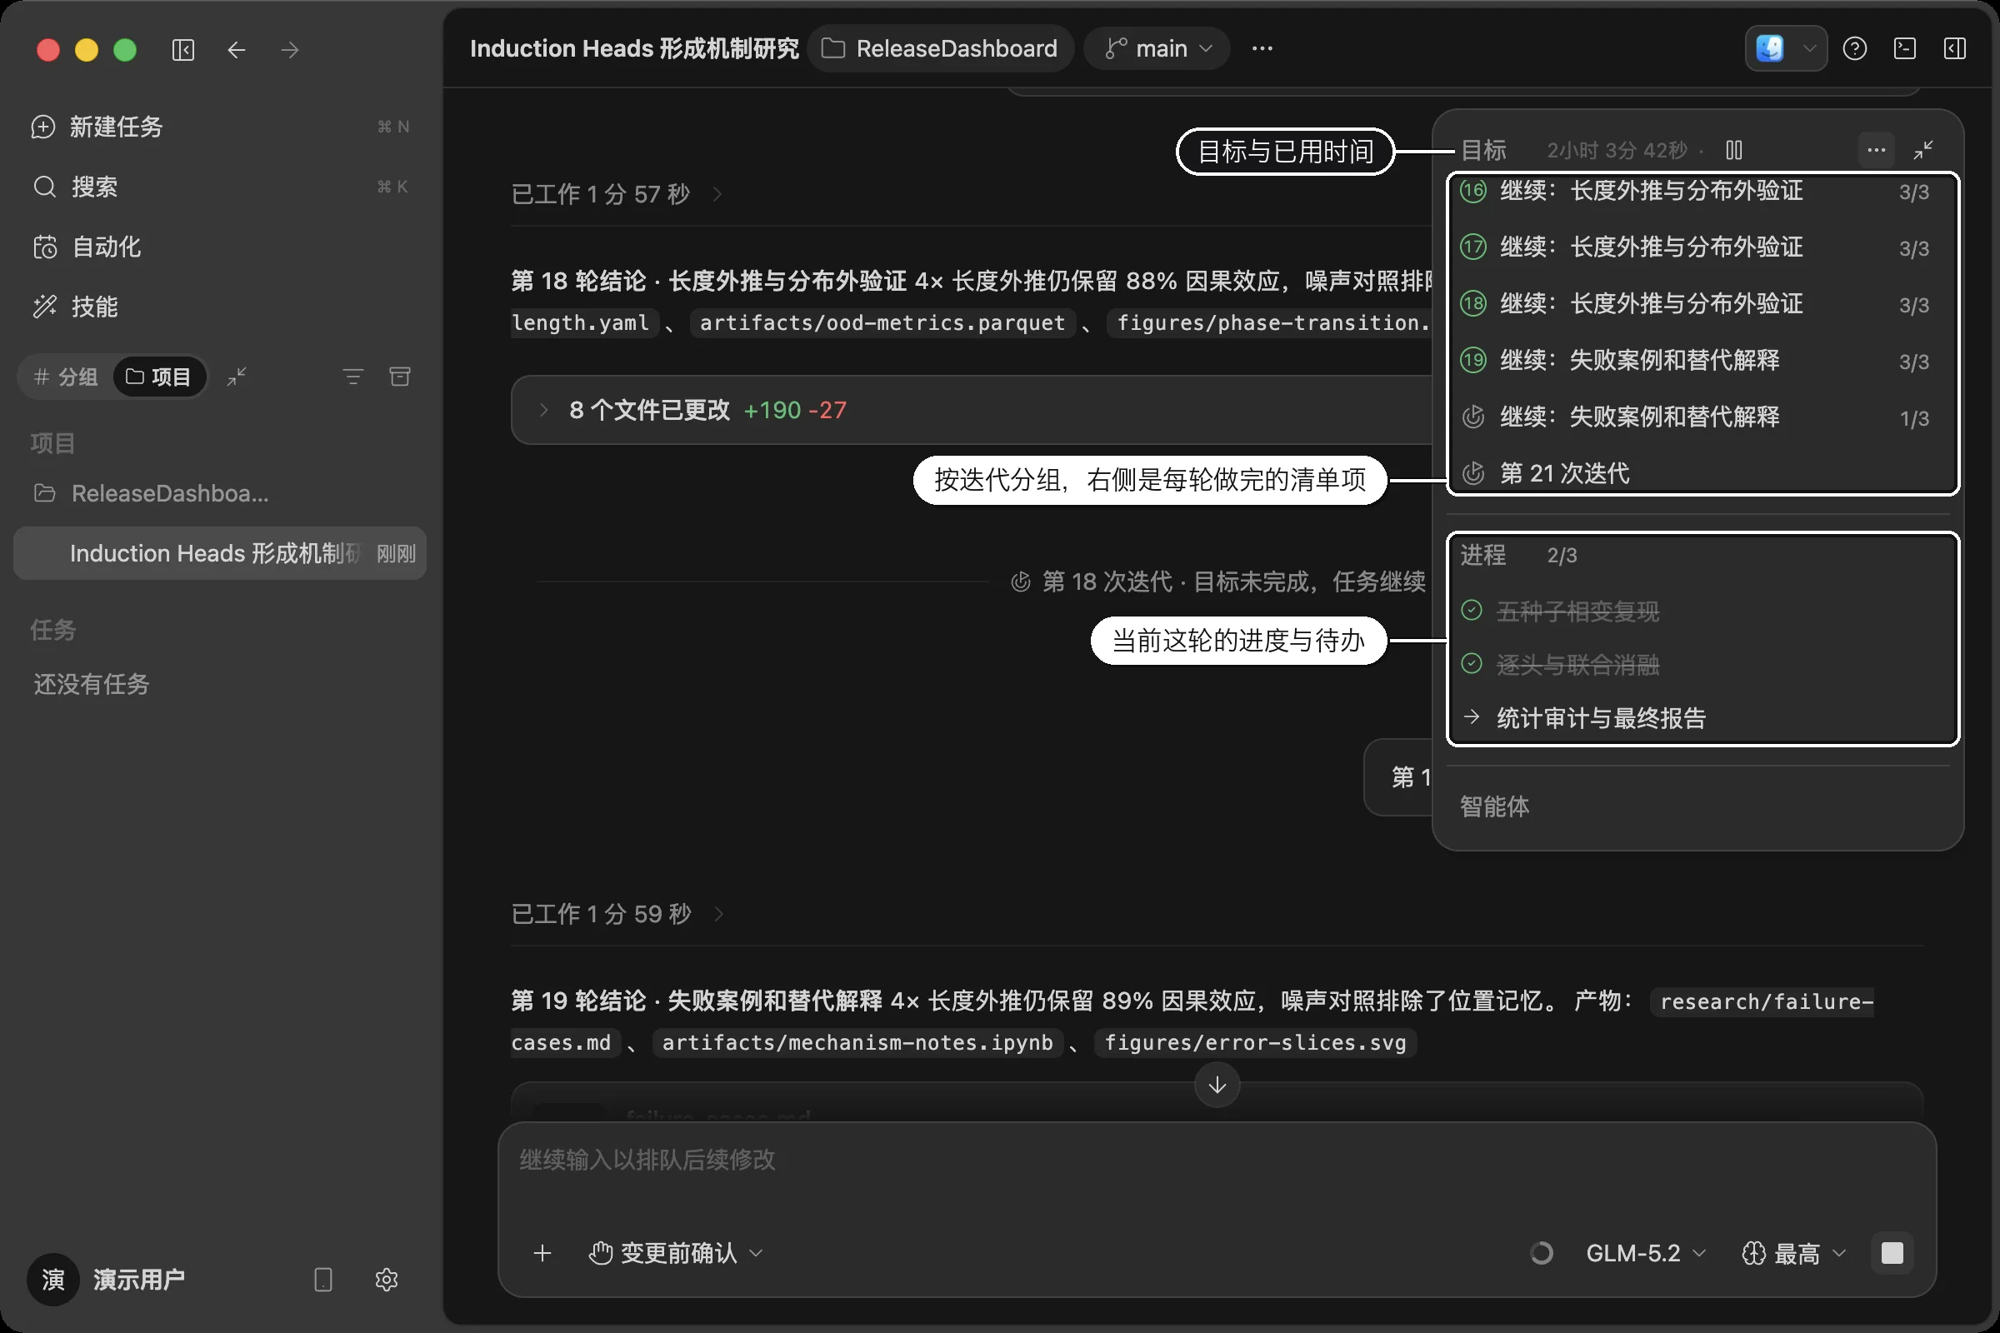Viewport: 2000px width, 1333px height.
Task: Switch to the 分组 view tab
Action: coord(66,377)
